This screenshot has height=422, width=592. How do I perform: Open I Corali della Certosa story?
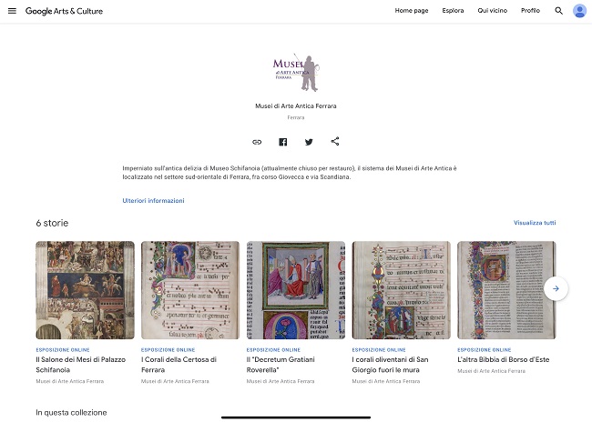(x=179, y=365)
